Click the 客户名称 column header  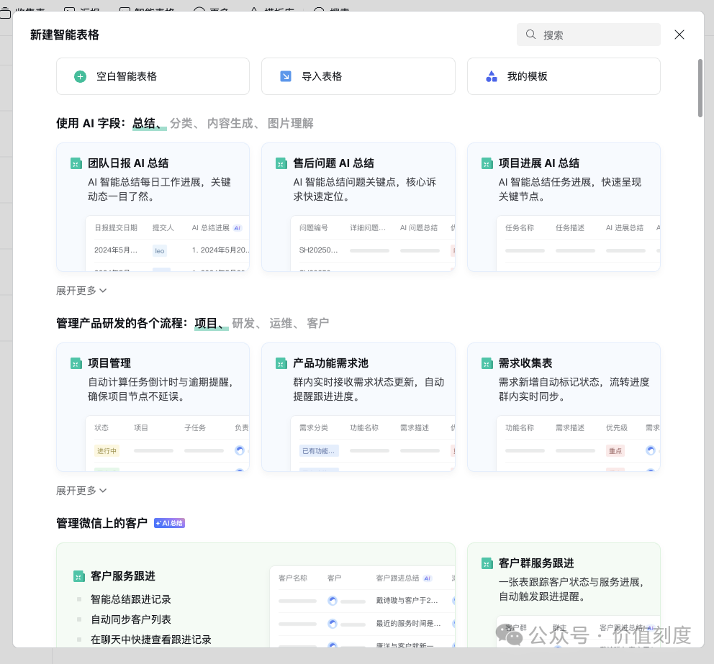[x=293, y=578]
